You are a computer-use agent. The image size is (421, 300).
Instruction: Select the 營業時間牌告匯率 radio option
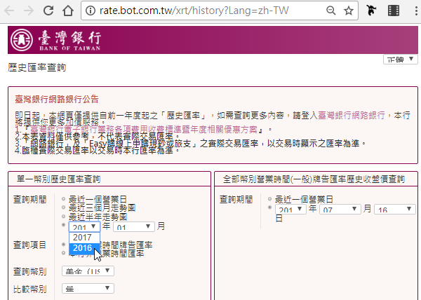(x=64, y=245)
